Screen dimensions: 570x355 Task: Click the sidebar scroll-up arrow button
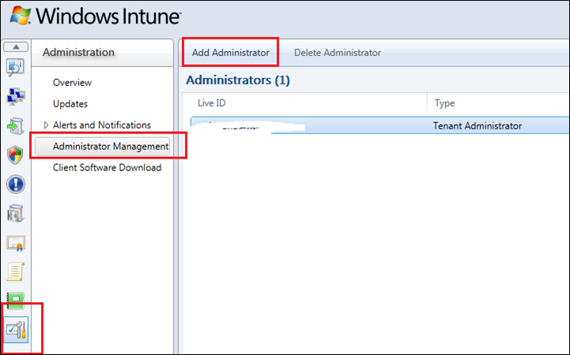coord(16,47)
